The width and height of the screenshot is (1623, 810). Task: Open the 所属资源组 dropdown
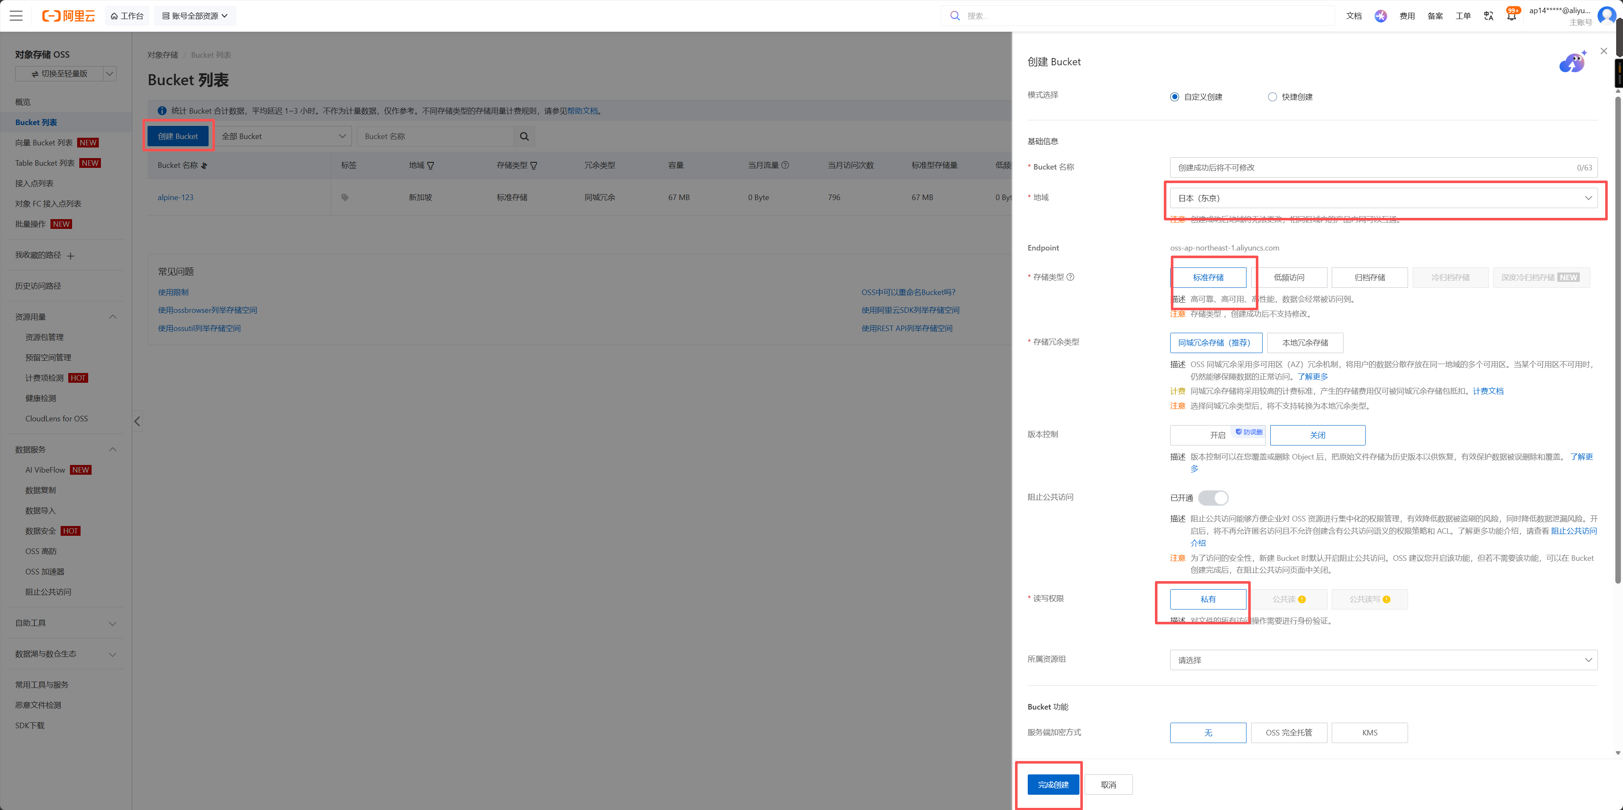point(1383,660)
